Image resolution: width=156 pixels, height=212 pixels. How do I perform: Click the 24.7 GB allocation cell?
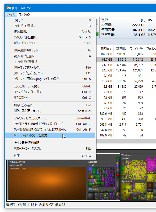107,70
